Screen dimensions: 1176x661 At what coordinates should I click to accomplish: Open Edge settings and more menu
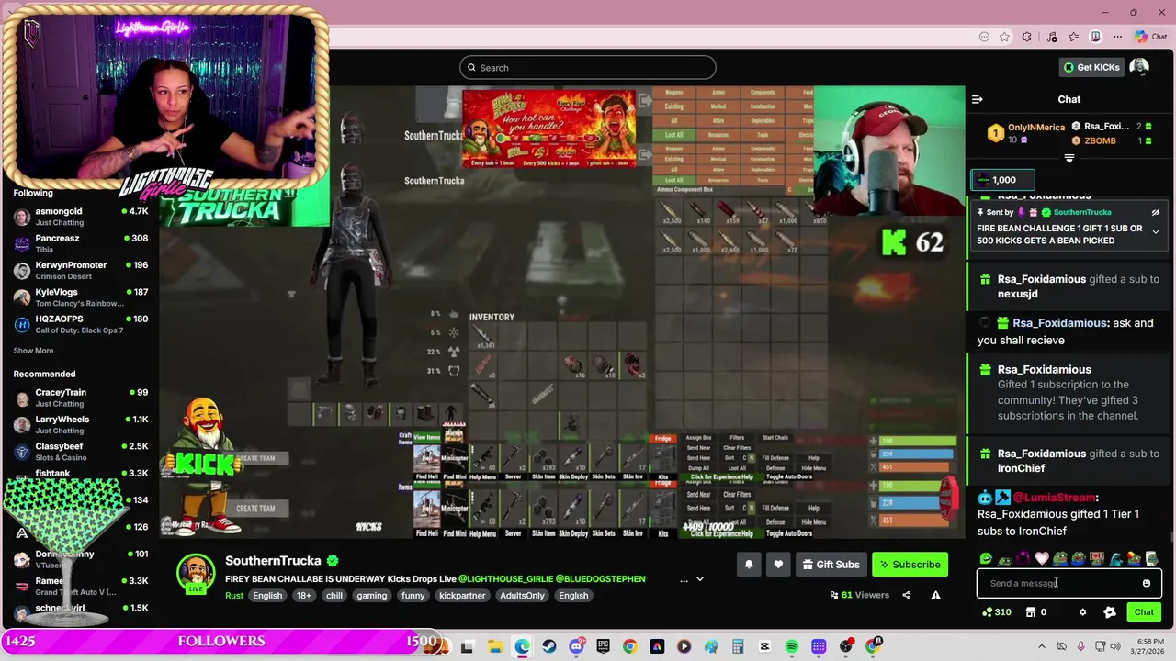click(1118, 37)
